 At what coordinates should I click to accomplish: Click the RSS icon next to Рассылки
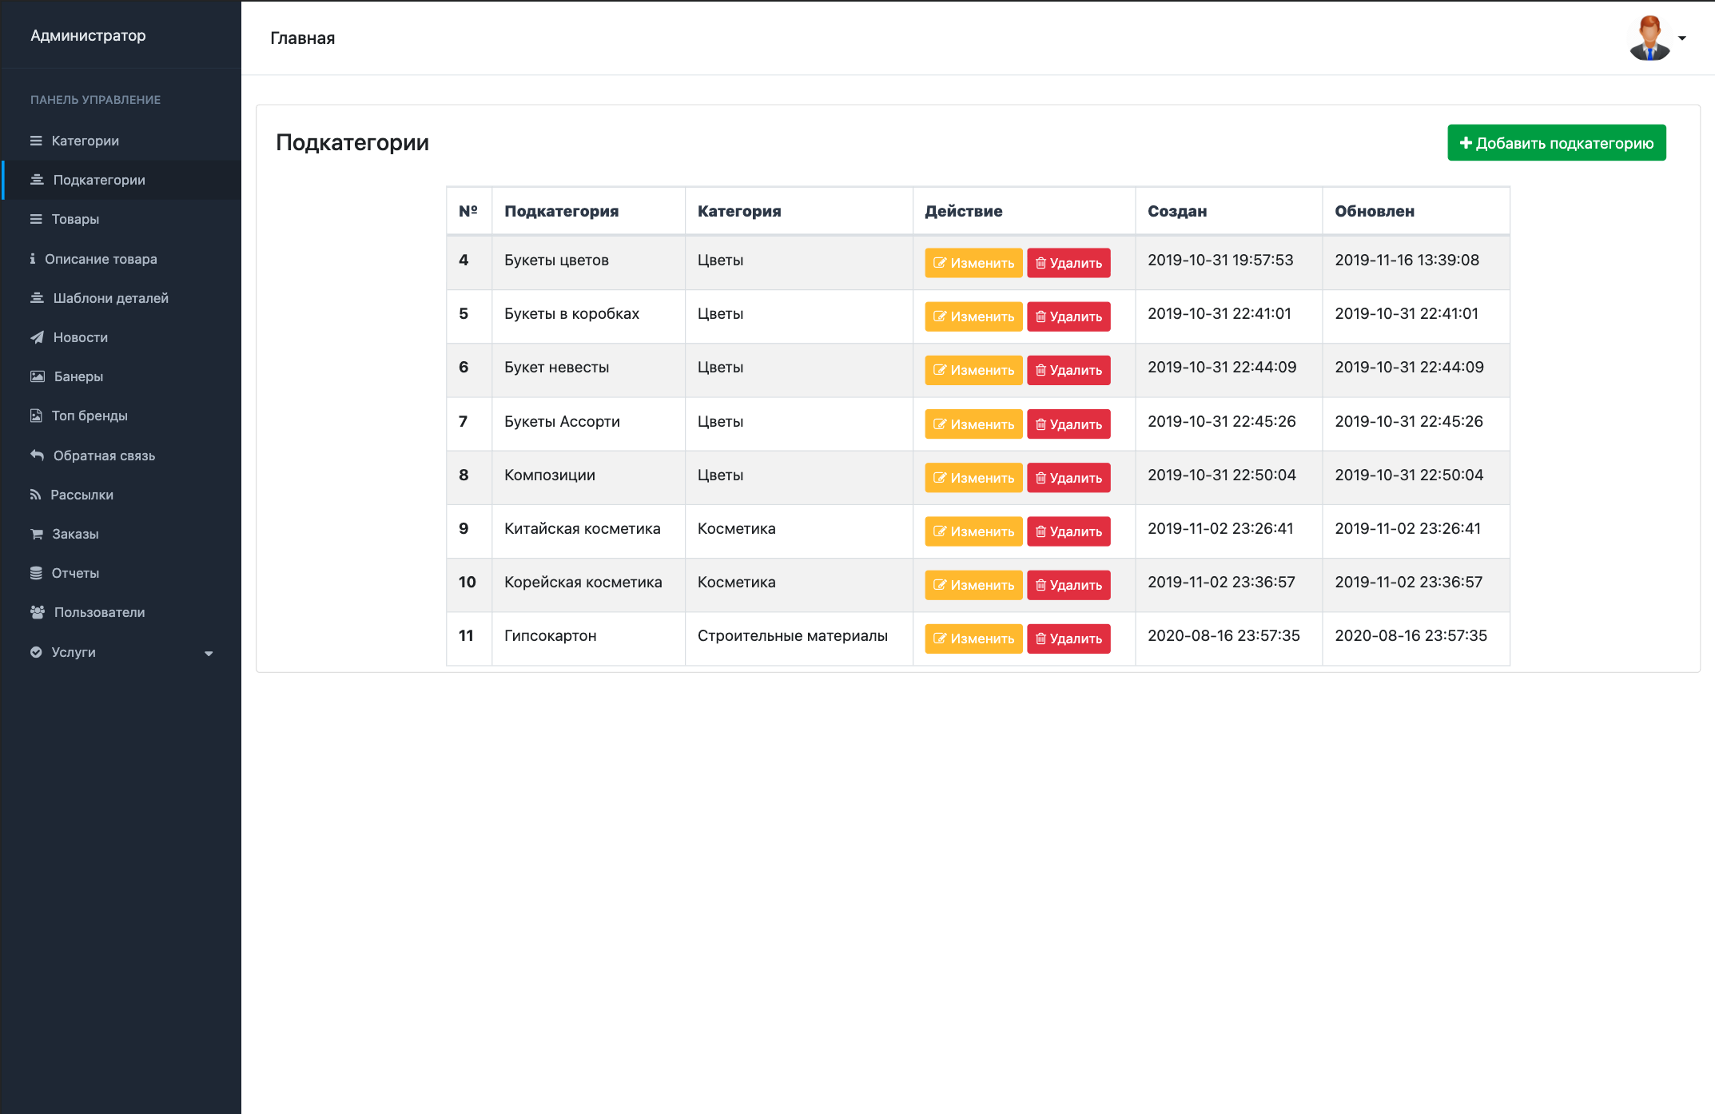coord(35,495)
